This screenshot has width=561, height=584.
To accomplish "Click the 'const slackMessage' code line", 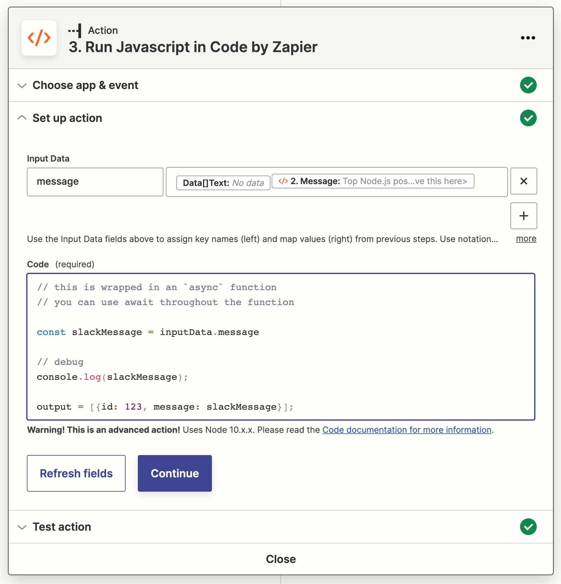I will (148, 332).
